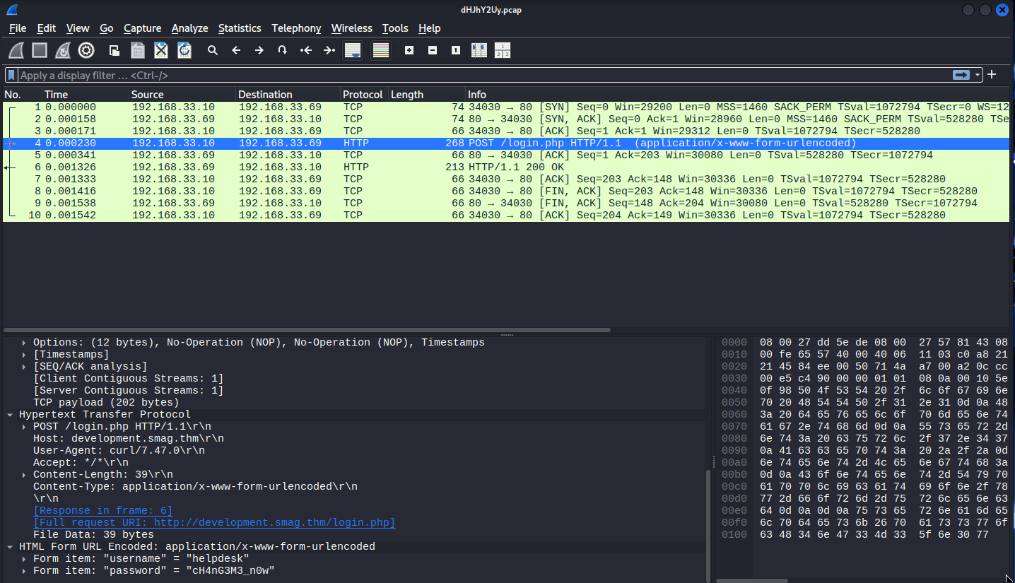The height and width of the screenshot is (583, 1015).
Task: Zoom in the packet text with plus icon
Action: tap(409, 50)
